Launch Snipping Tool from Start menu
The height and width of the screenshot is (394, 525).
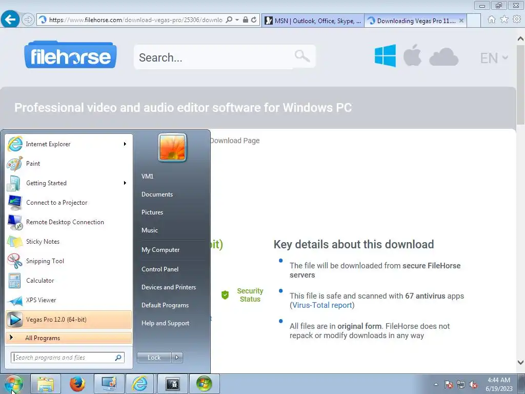pyautogui.click(x=69, y=261)
